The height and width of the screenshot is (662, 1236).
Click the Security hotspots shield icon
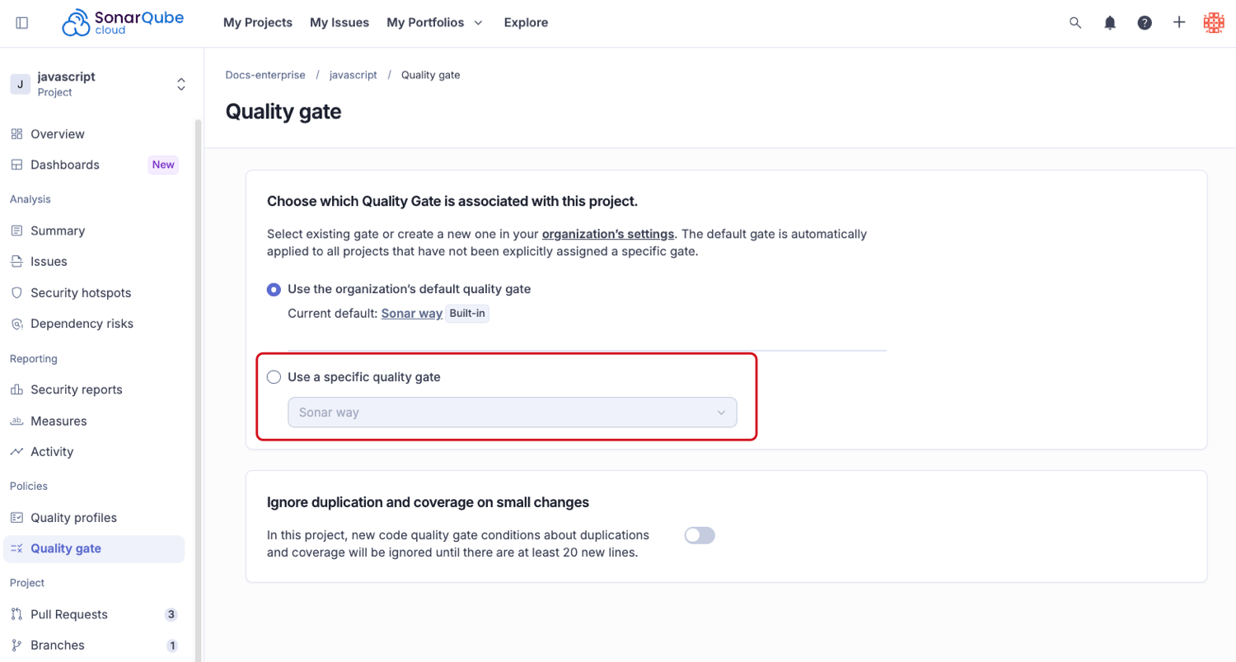coord(16,293)
